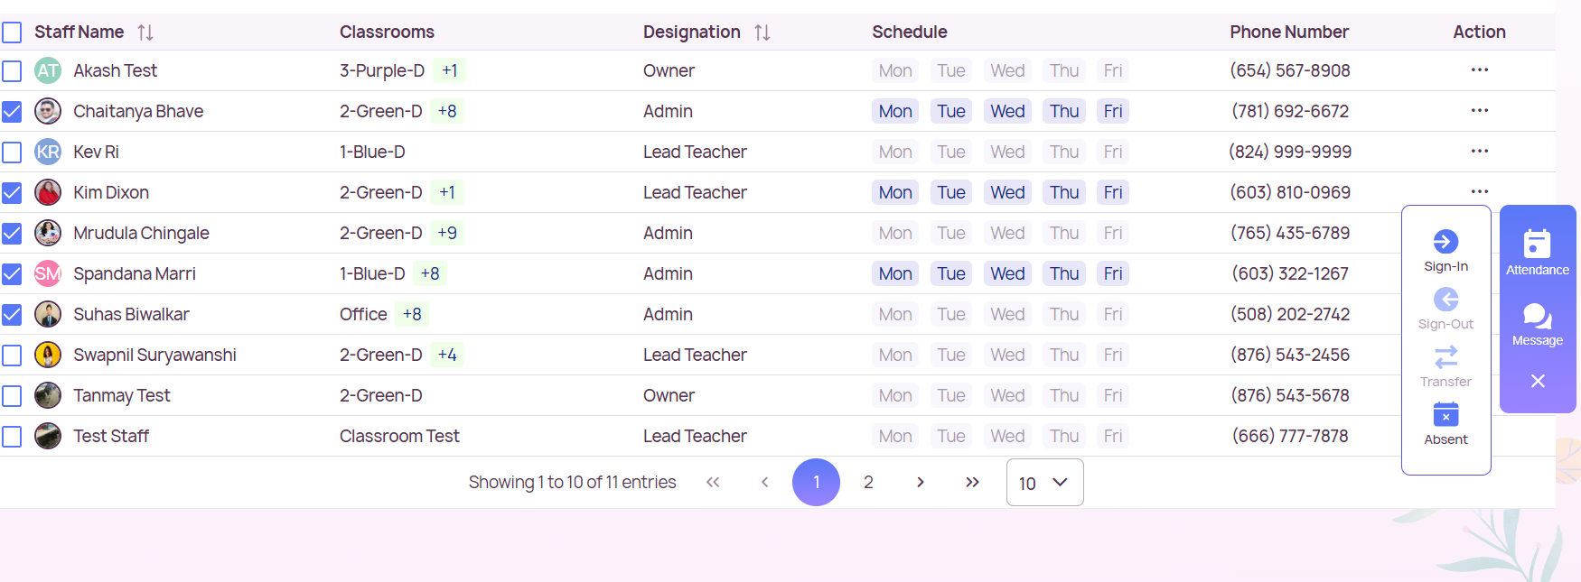1581x582 pixels.
Task: Jump to the last page
Action: pos(972,483)
